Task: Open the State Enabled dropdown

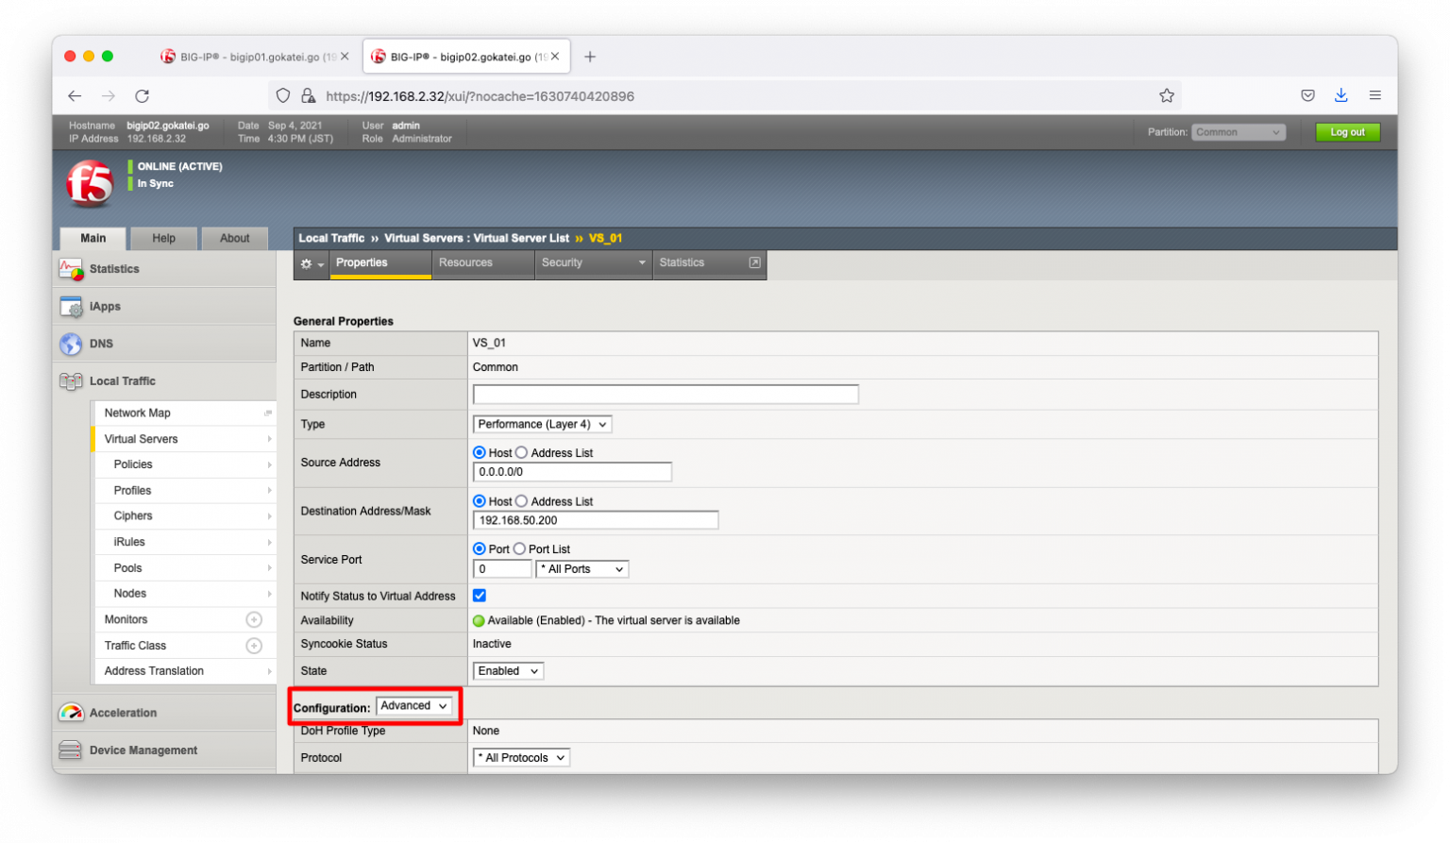Action: (x=508, y=671)
